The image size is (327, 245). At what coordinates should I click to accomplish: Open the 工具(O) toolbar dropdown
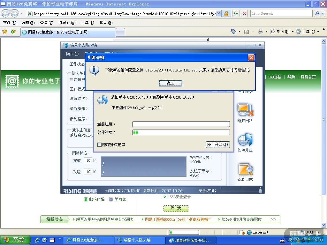(x=308, y=32)
